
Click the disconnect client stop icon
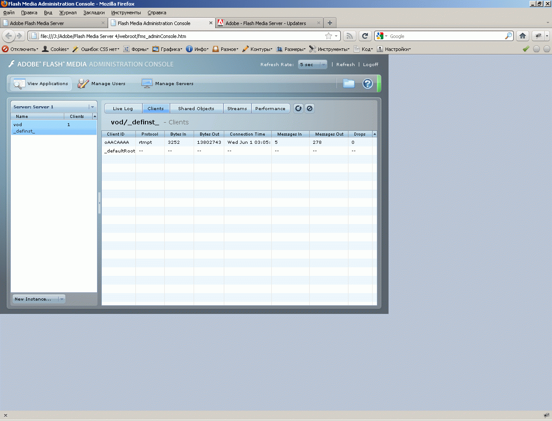[310, 108]
